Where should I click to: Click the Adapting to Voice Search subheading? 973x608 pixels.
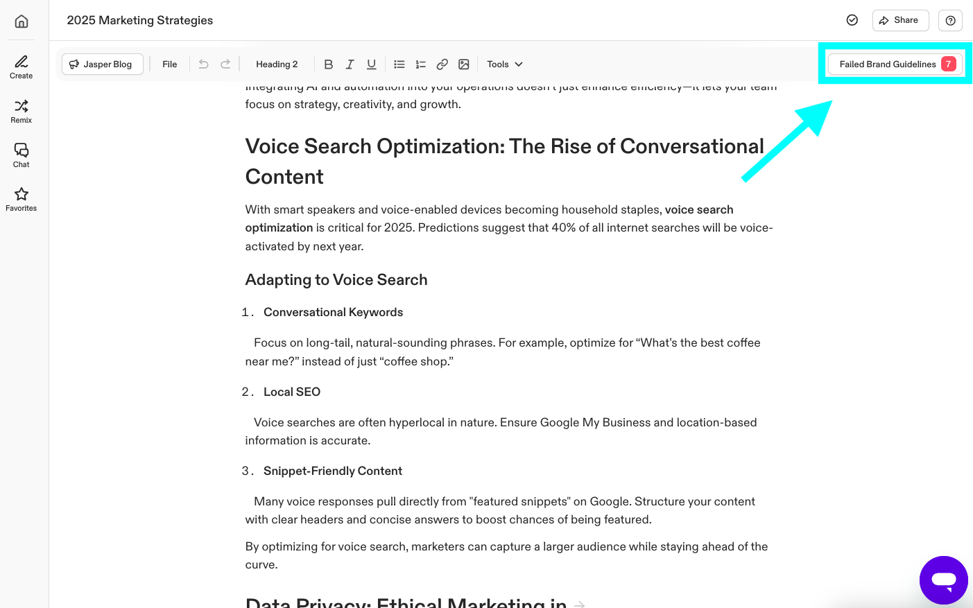coord(336,279)
